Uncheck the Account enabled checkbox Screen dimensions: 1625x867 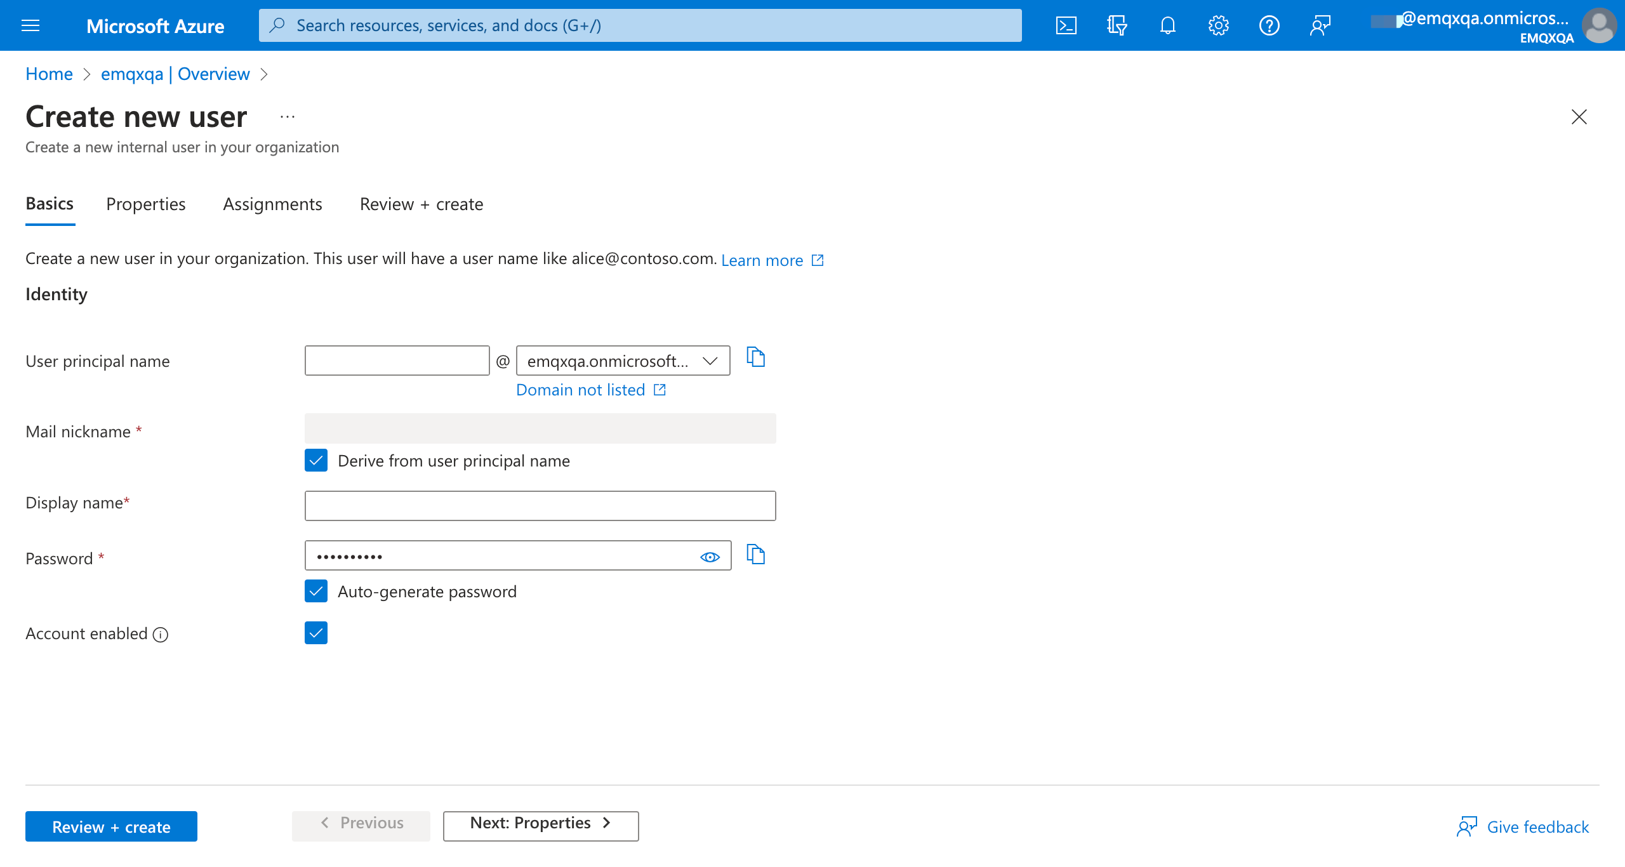(x=315, y=633)
